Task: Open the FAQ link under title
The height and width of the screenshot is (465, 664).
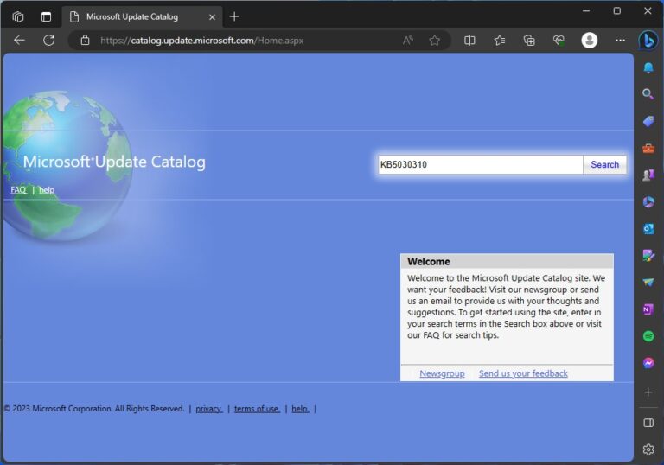Action: click(x=19, y=190)
